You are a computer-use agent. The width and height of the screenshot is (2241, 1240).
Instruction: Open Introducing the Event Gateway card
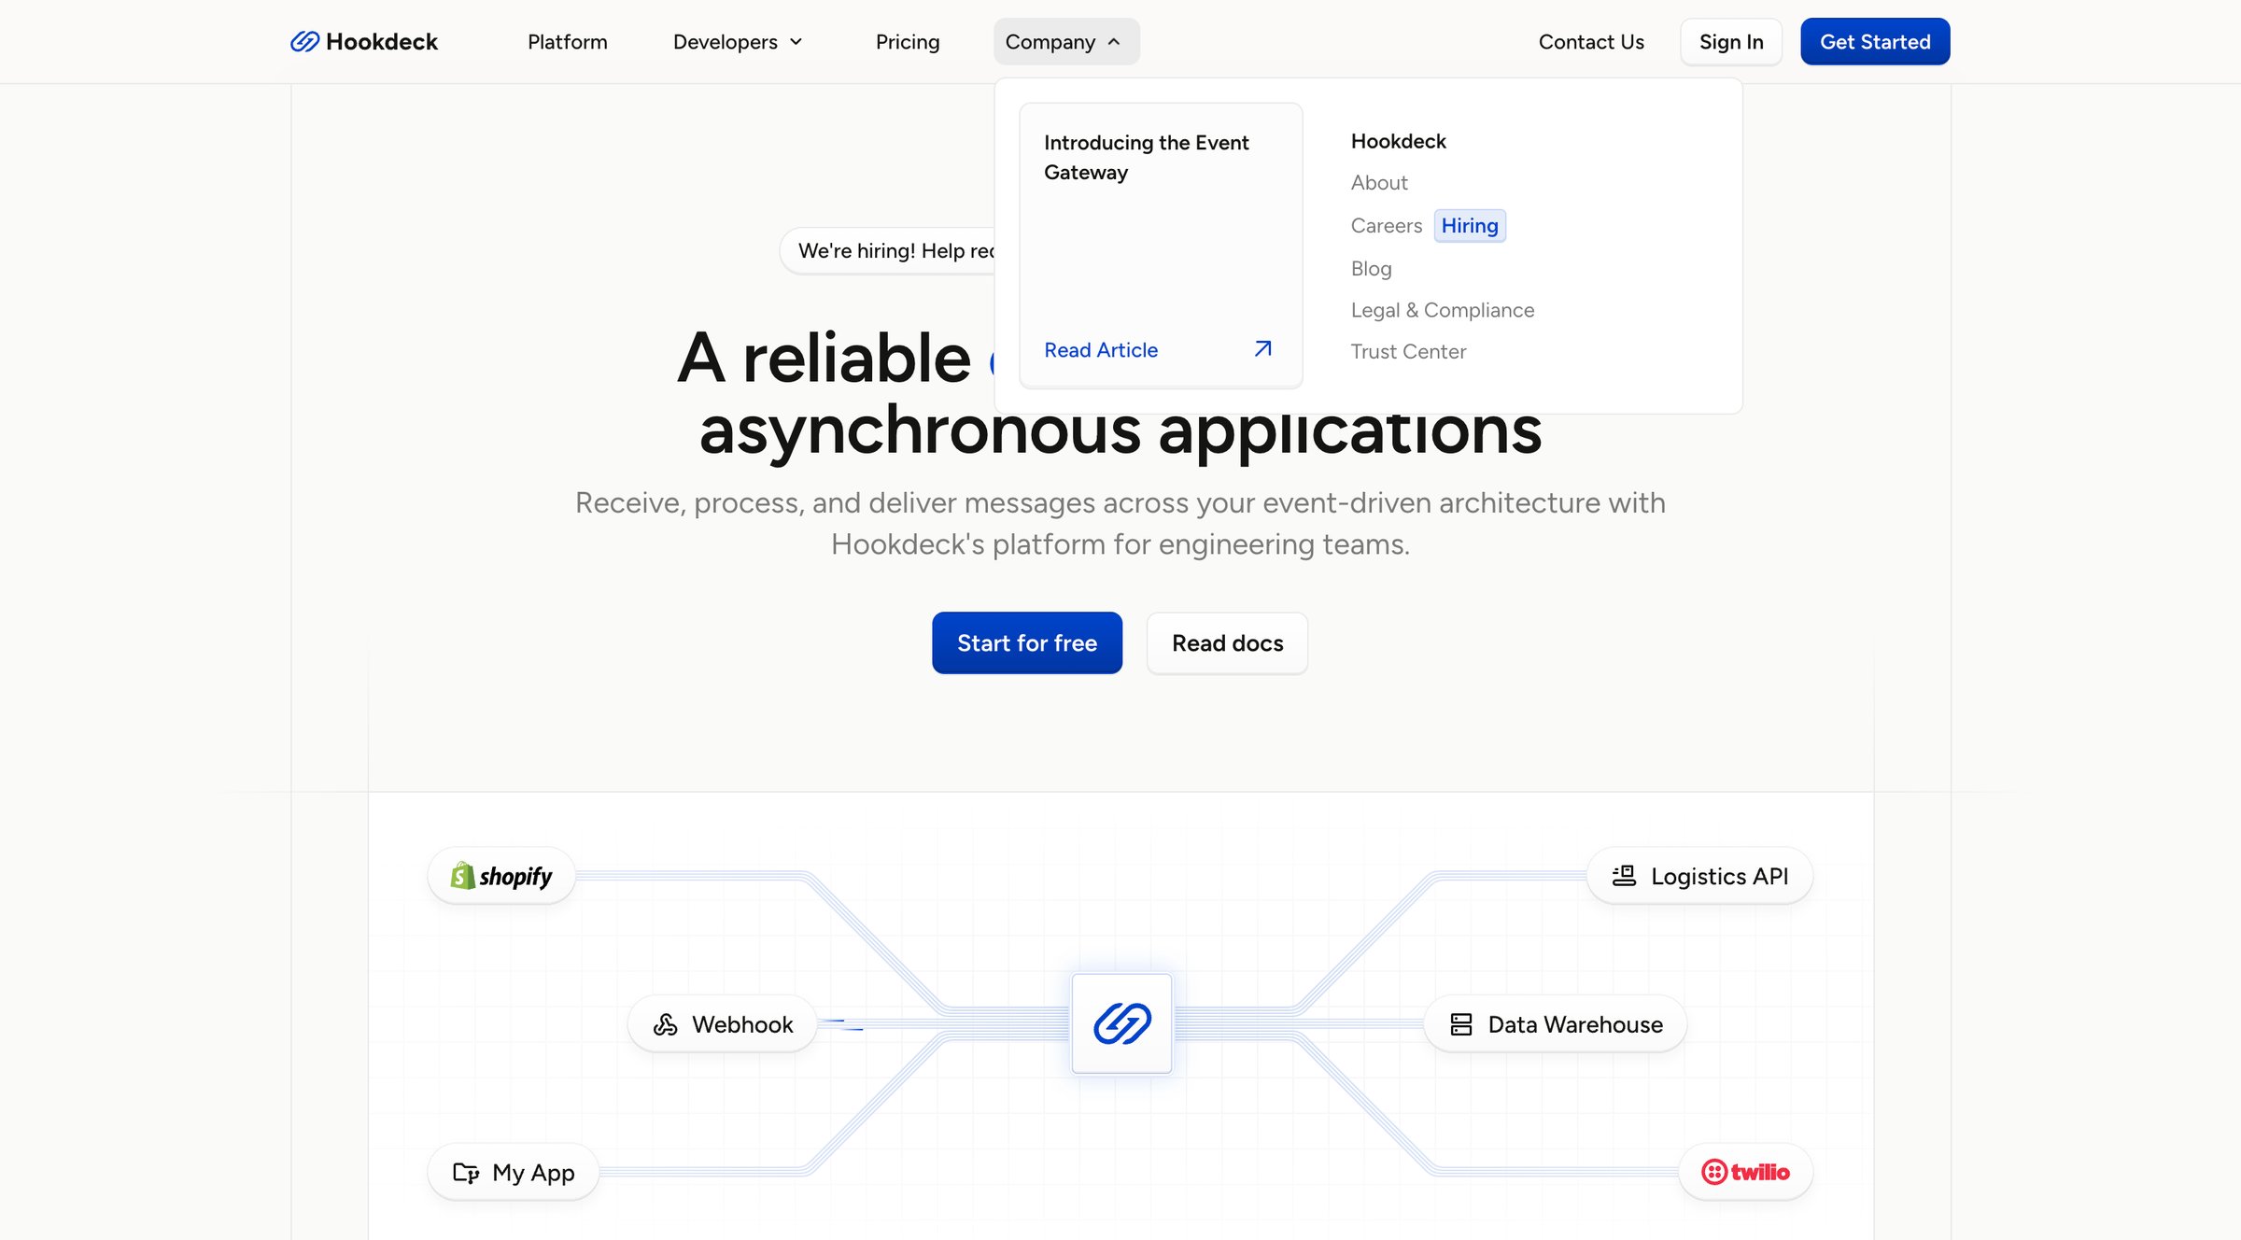click(1161, 246)
